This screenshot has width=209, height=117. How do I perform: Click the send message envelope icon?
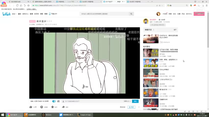pyautogui.click(x=159, y=20)
